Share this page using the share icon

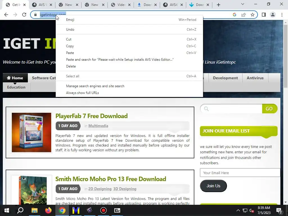[244, 15]
